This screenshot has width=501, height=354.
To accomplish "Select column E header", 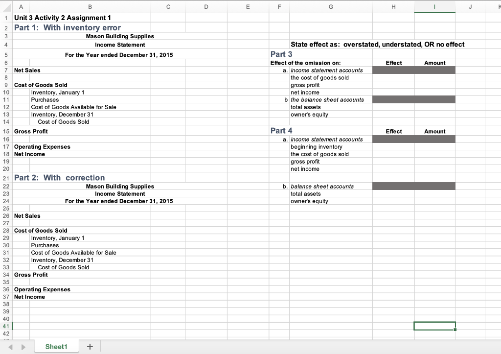I will (x=248, y=7).
